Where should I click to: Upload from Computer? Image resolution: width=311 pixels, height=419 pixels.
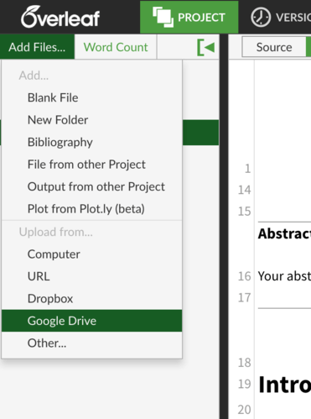(92, 254)
